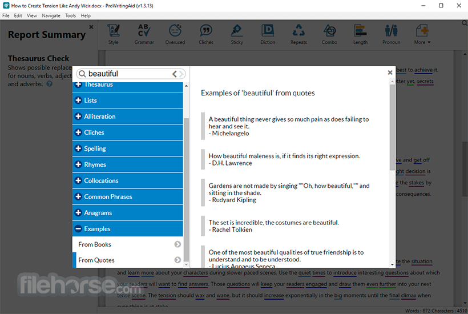Click underlined word 'secrets' in document
The width and height of the screenshot is (468, 314).
coord(425,82)
